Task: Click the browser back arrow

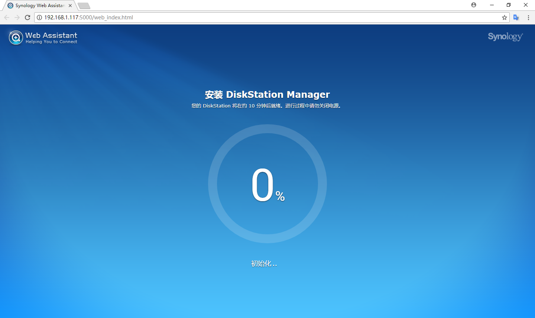Action: click(7, 17)
